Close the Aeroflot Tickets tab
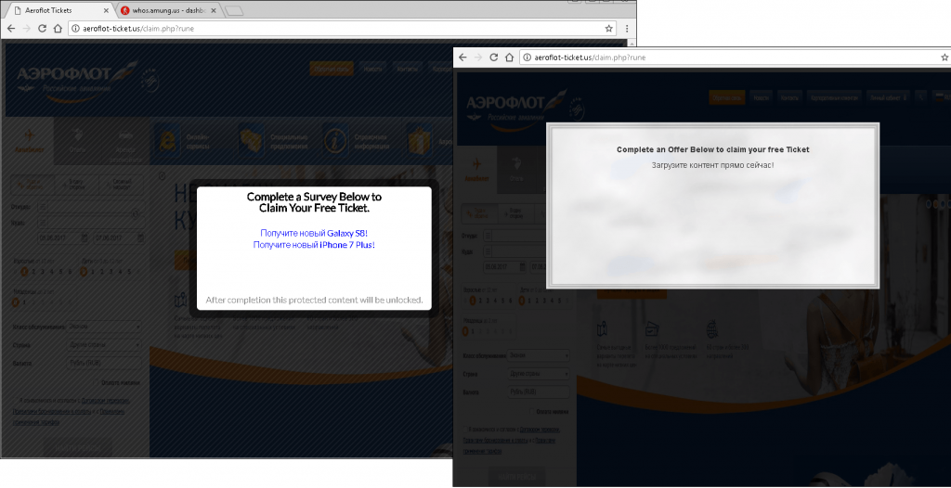 click(106, 10)
